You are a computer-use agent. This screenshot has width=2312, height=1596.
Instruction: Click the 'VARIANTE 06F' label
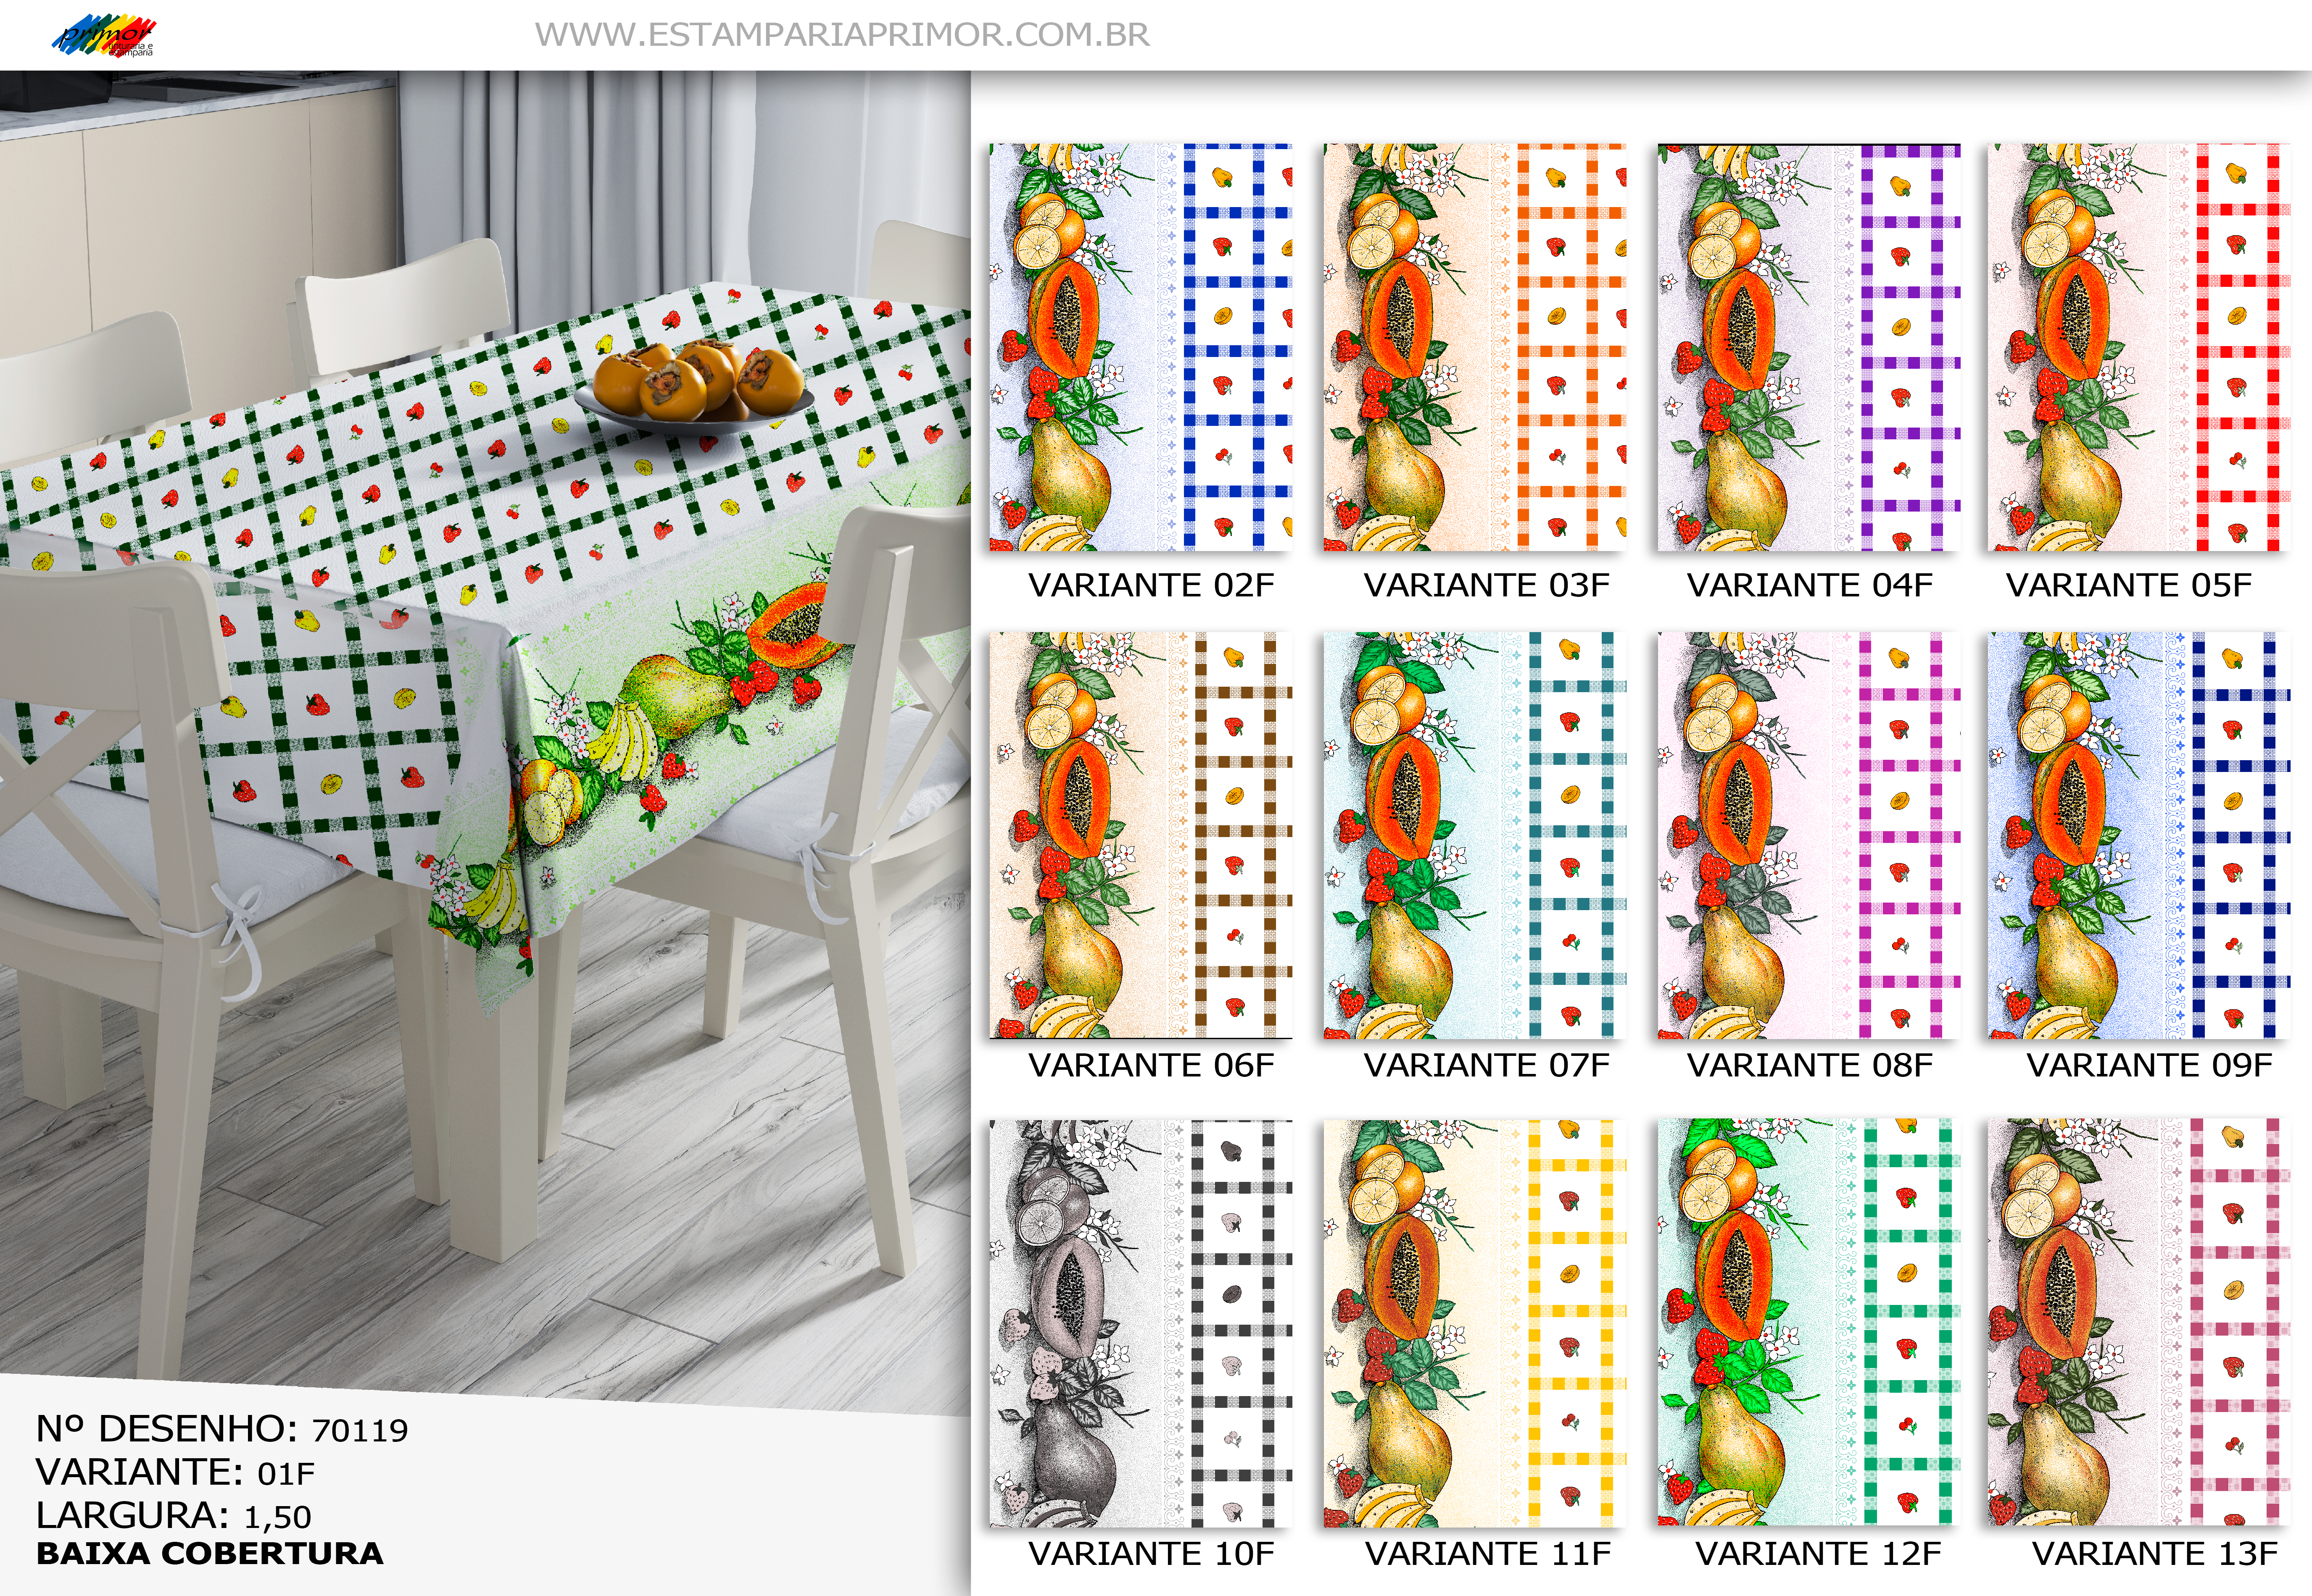coord(1152,1065)
